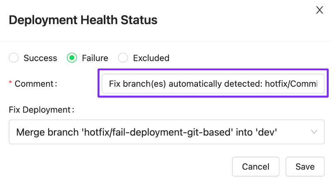Close the Deployment Health Status dialog
The image size is (332, 182).
pos(320,10)
